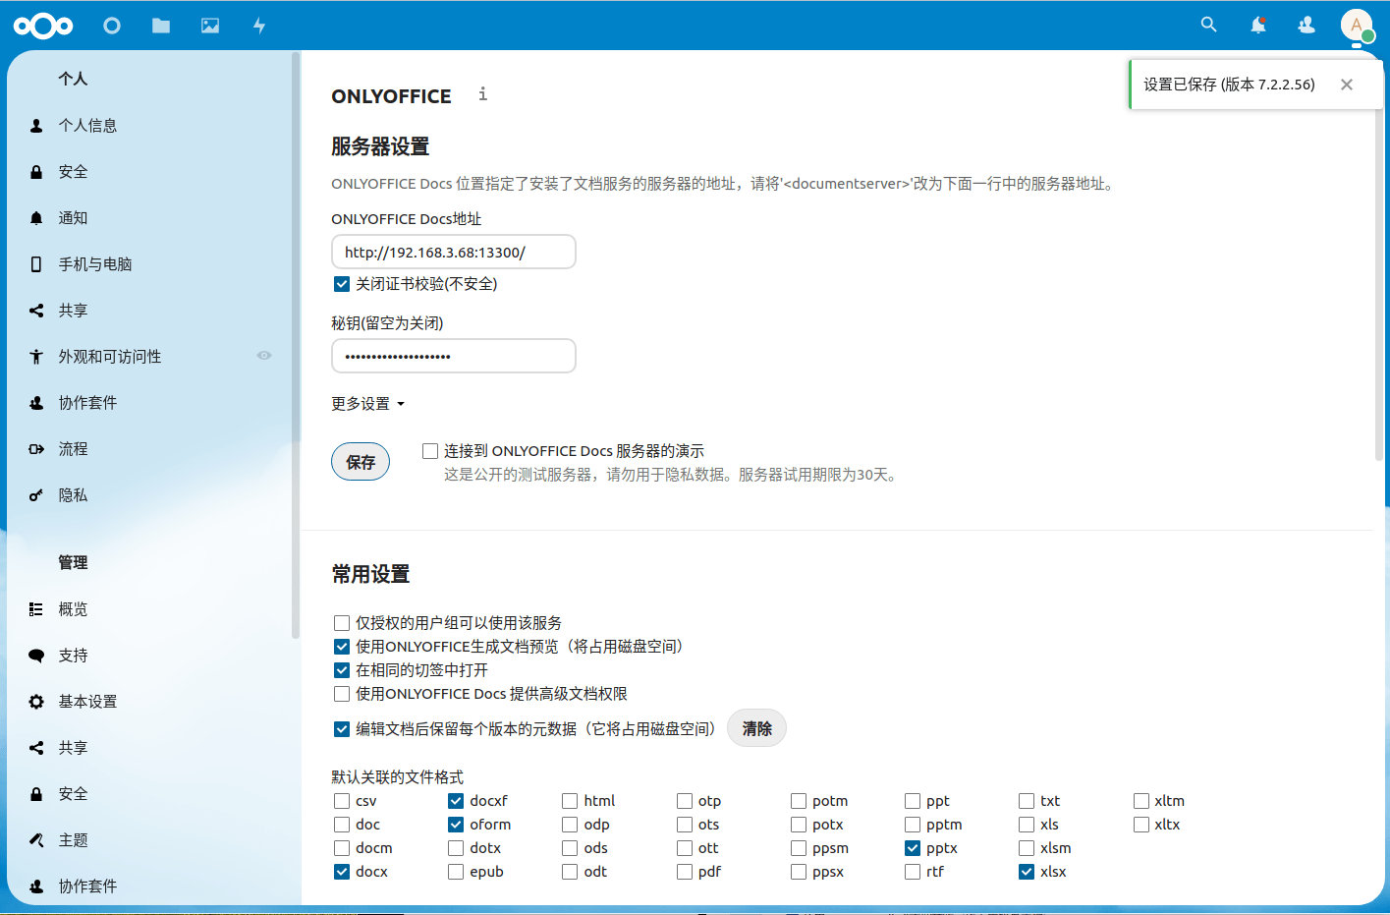Check the xltx format box
Screen dimensions: 1390x915
(x=1141, y=825)
